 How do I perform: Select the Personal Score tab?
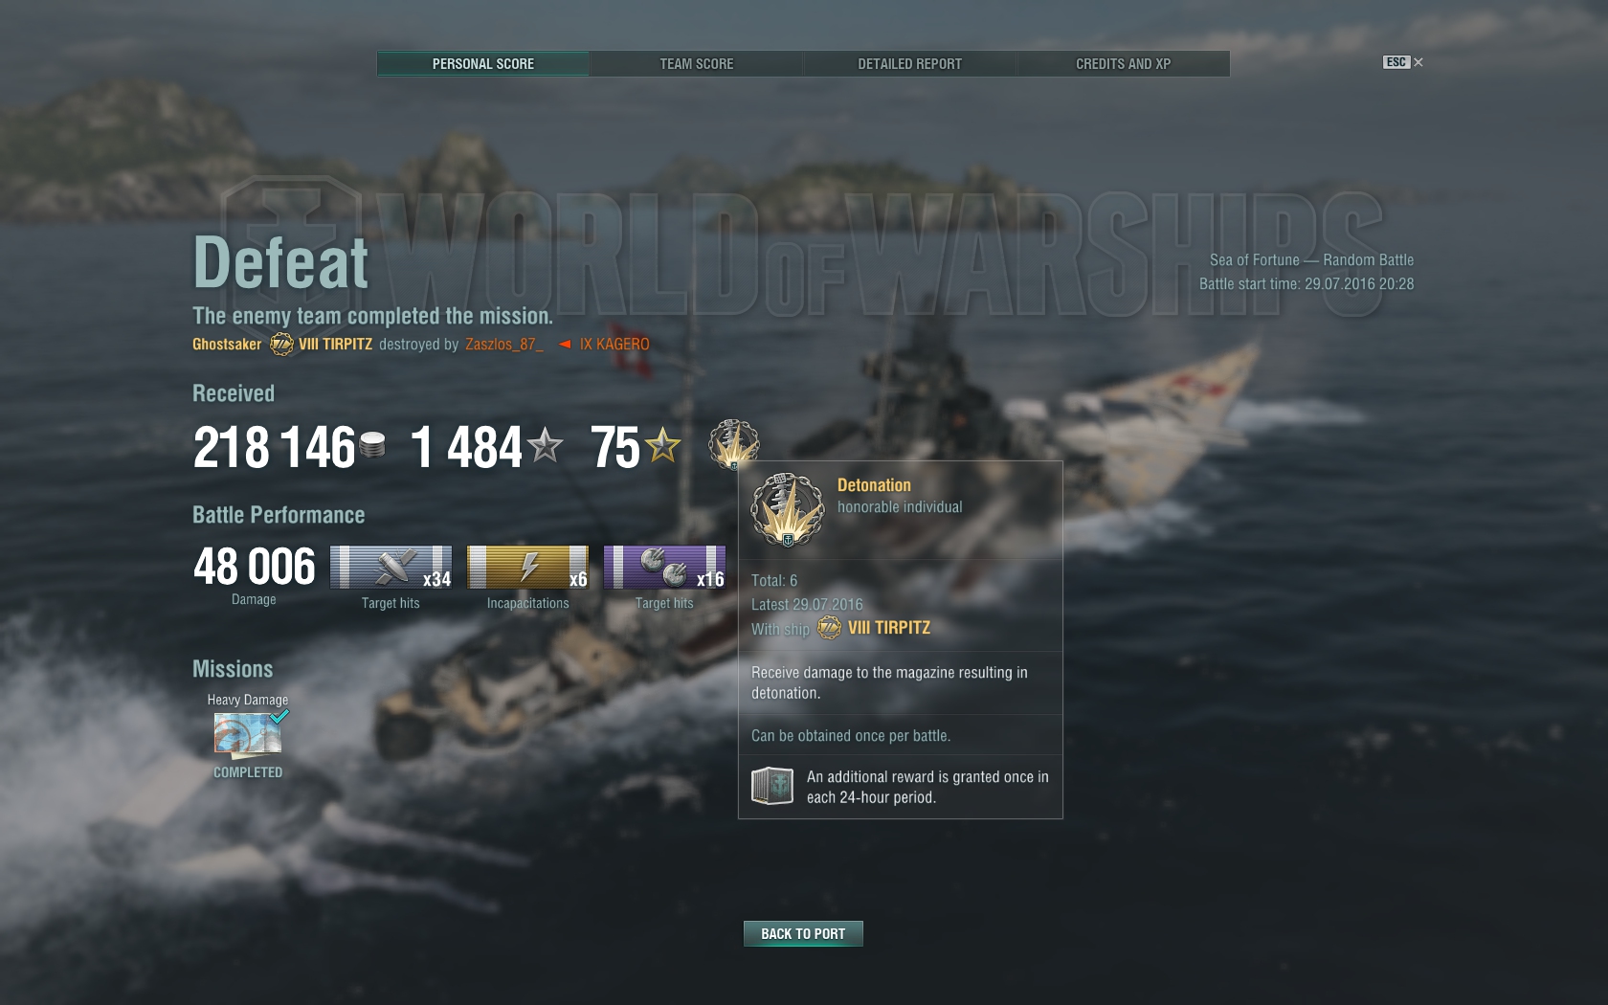pyautogui.click(x=483, y=64)
